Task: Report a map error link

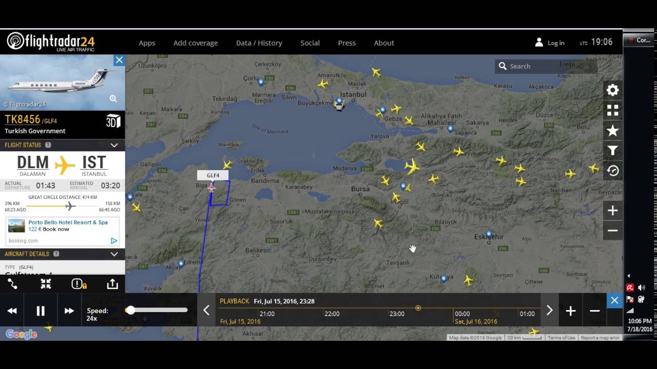Action: [x=600, y=338]
